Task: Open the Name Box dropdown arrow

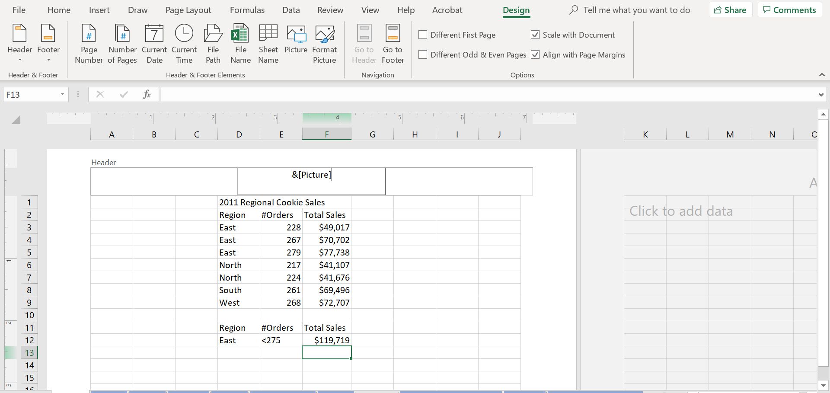Action: tap(62, 94)
